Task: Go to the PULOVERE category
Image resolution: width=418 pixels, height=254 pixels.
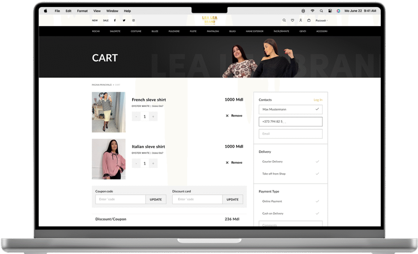Action: coord(174,31)
